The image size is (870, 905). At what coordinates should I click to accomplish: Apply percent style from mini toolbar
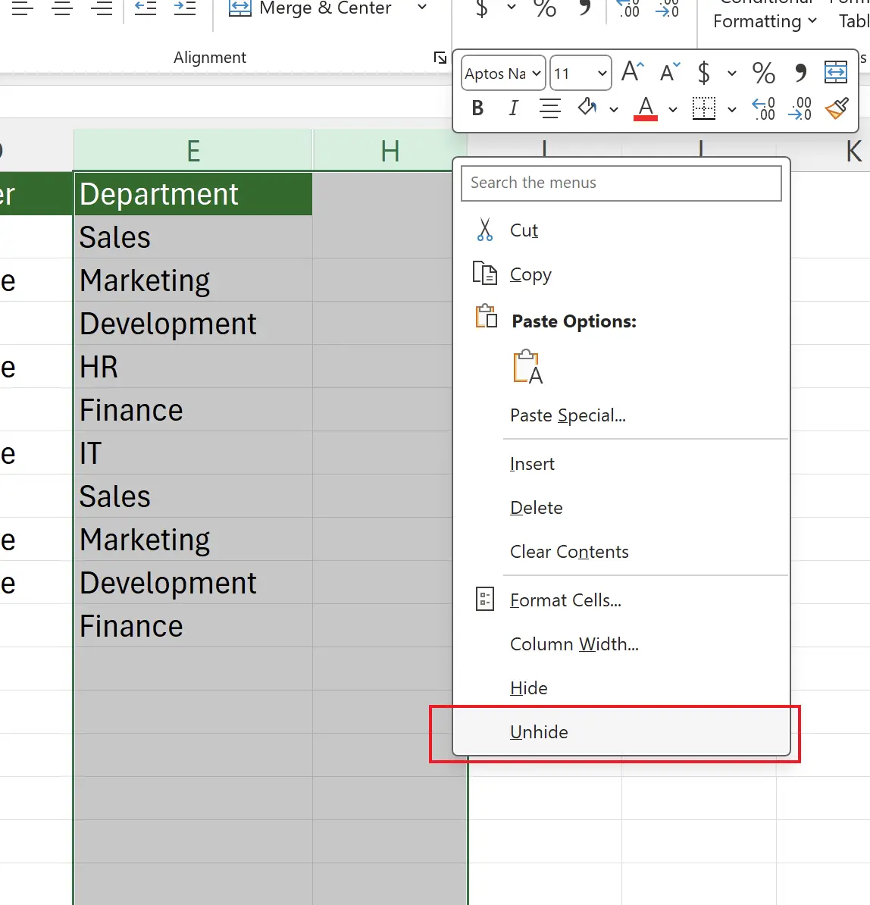(x=763, y=73)
